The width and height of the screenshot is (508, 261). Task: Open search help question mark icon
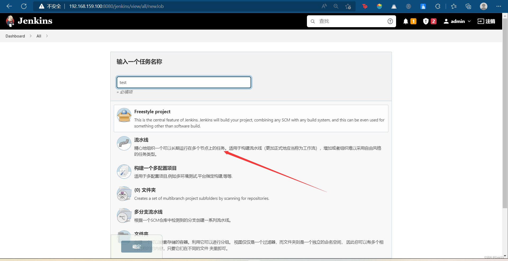click(390, 21)
